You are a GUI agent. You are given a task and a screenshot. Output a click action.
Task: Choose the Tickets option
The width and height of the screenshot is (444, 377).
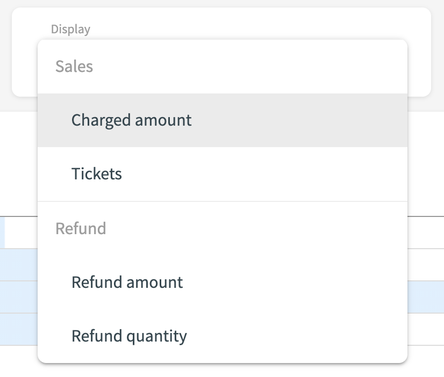(97, 174)
